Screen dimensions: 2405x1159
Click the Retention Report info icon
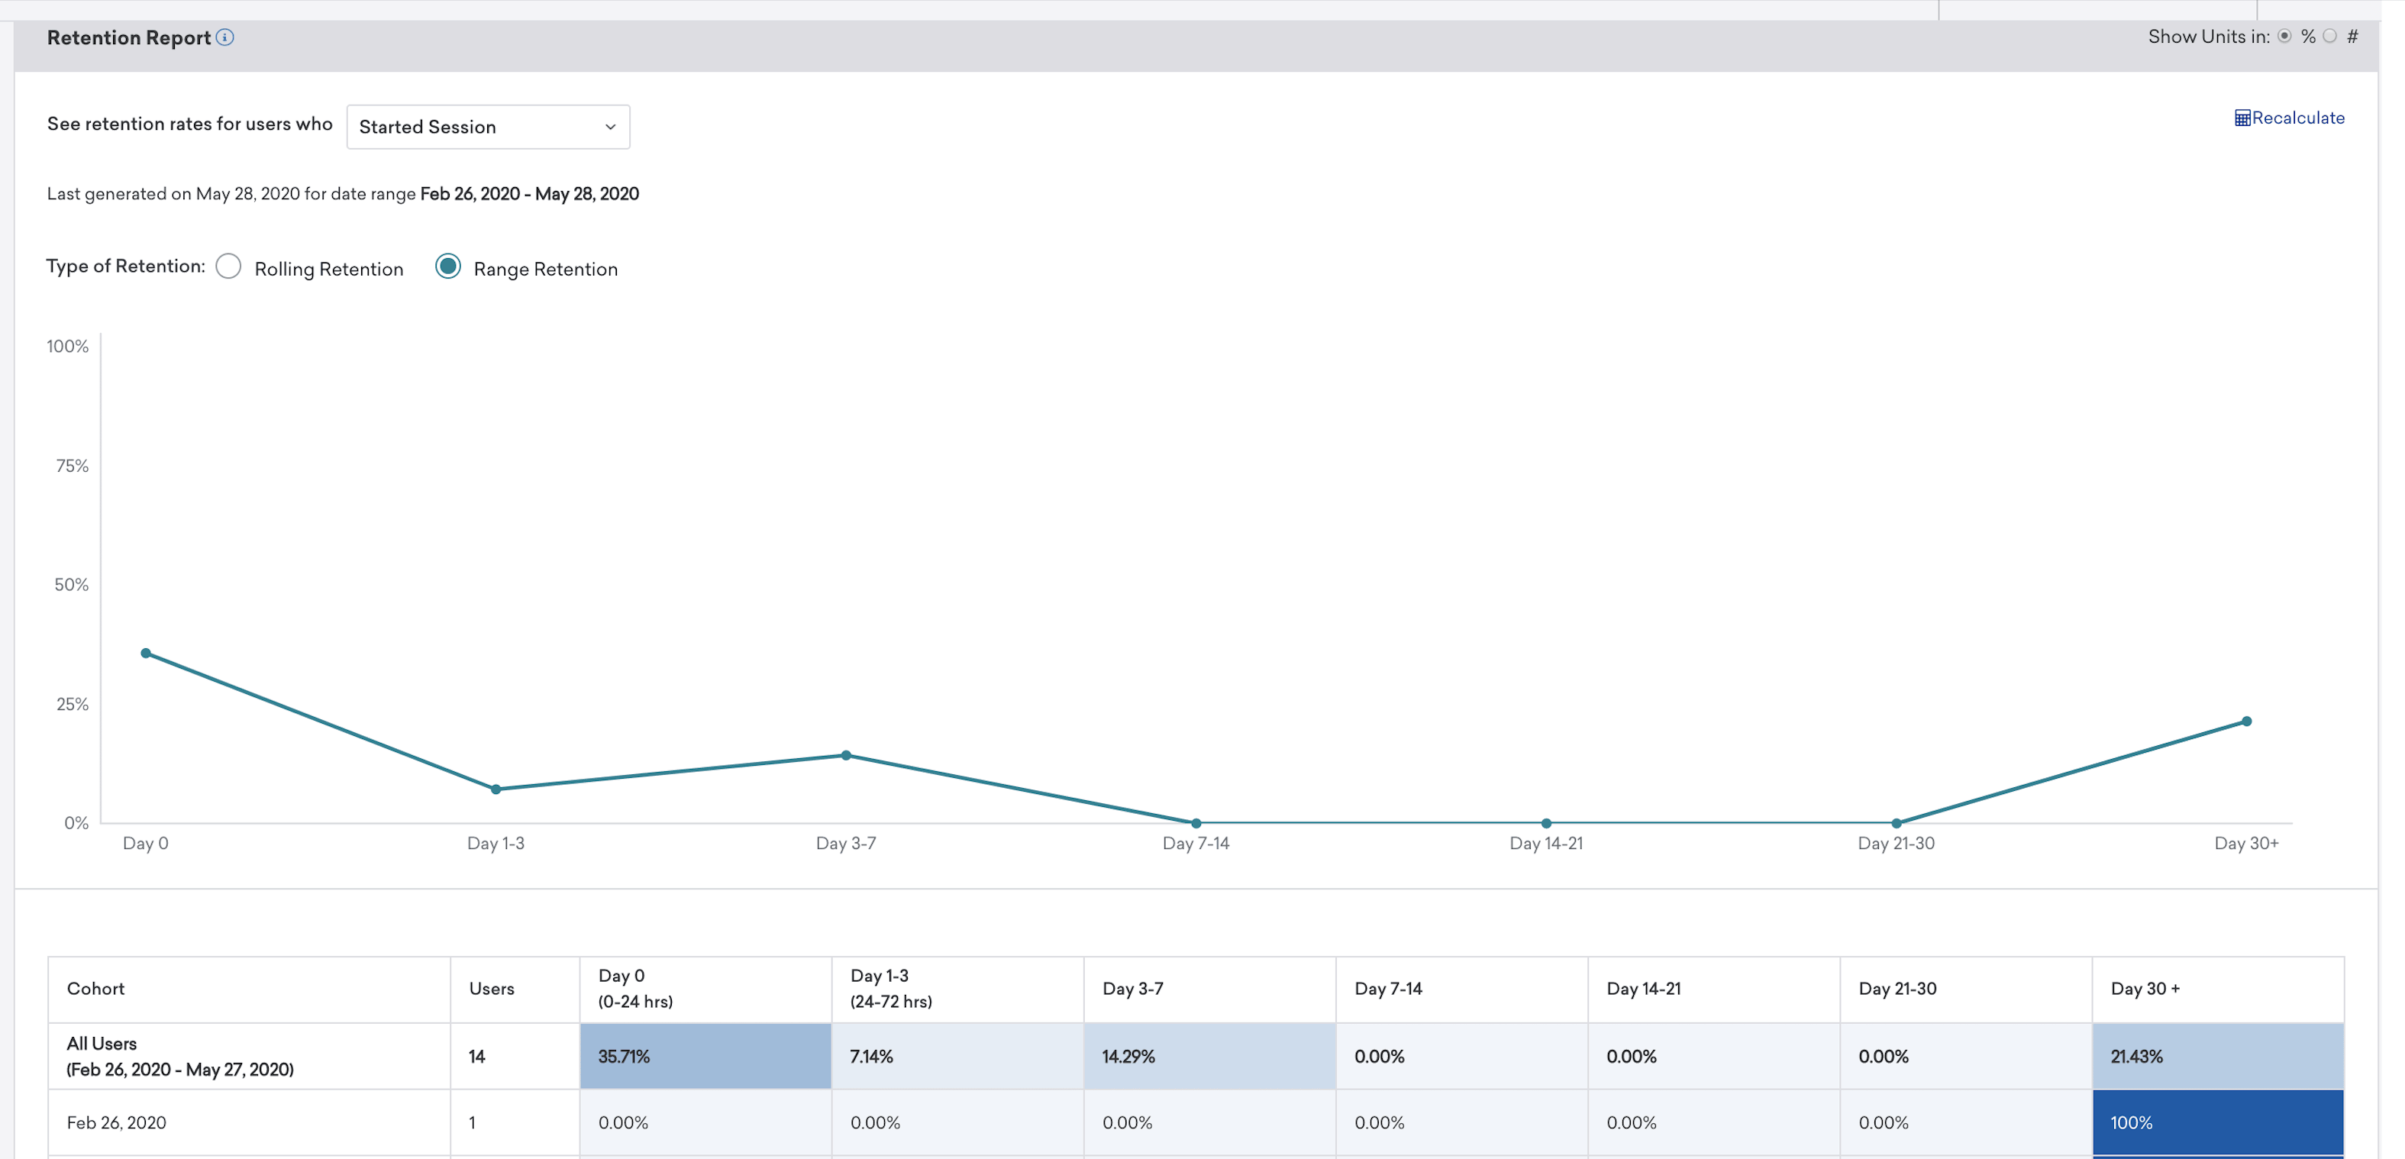[x=225, y=37]
